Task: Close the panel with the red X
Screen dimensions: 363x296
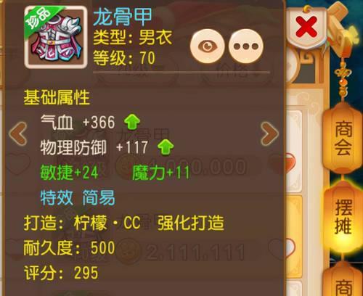Action: click(306, 27)
